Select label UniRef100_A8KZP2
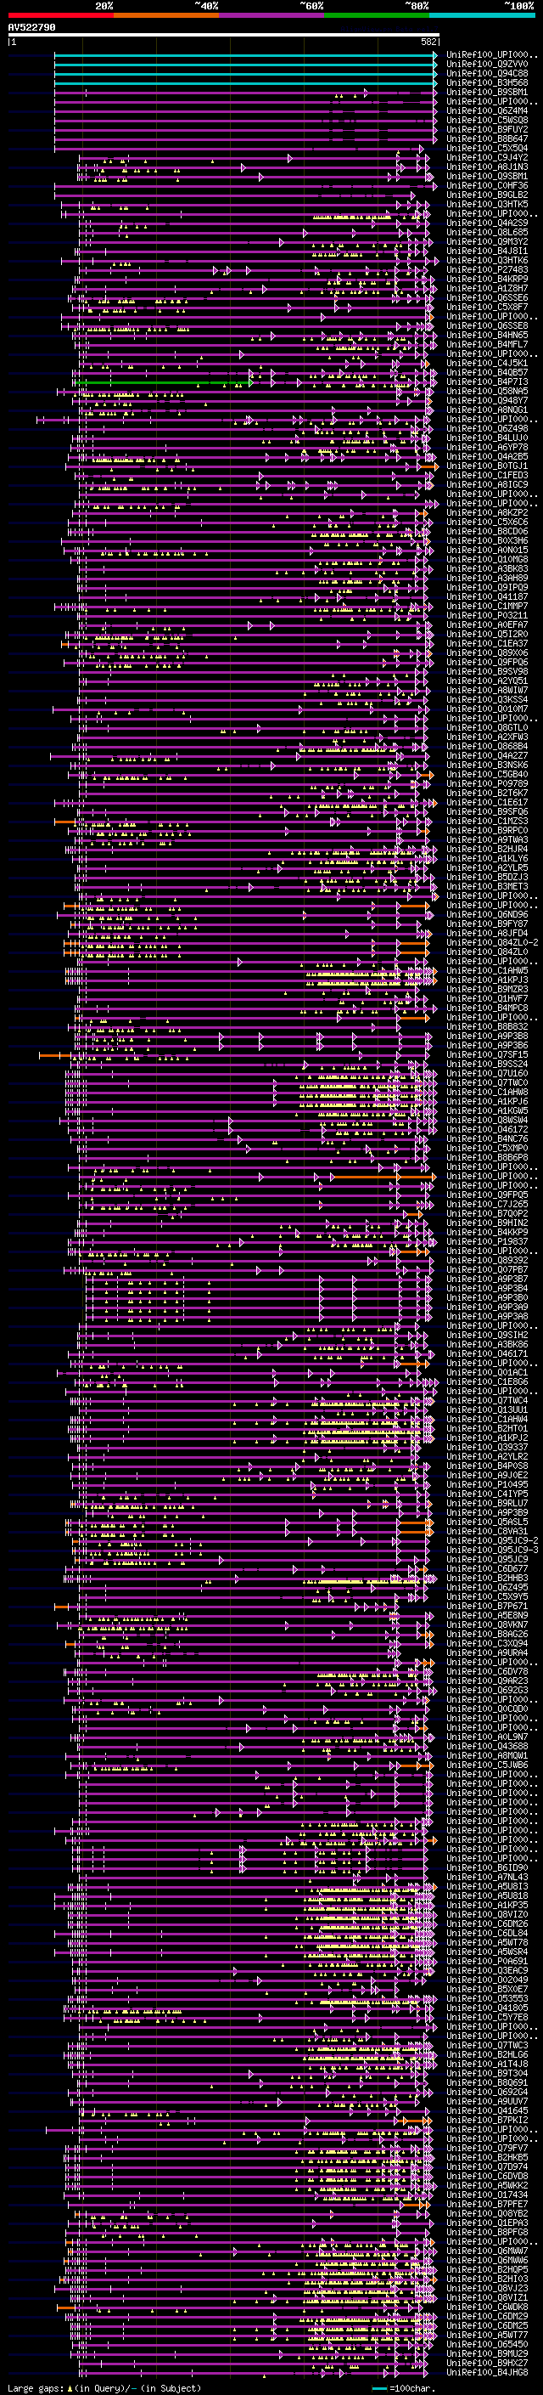The image size is (543, 2395). coord(487,513)
